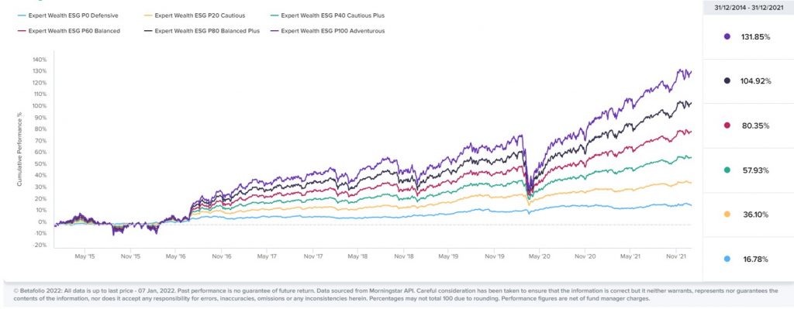Click the 131.85% performance value
Viewport: 794px width, 309px height.
pyautogui.click(x=757, y=36)
